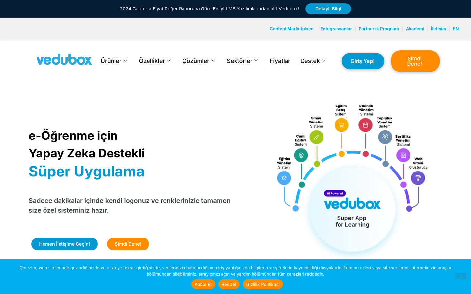Click the vedubox logo inside the diagram circle

click(x=352, y=204)
